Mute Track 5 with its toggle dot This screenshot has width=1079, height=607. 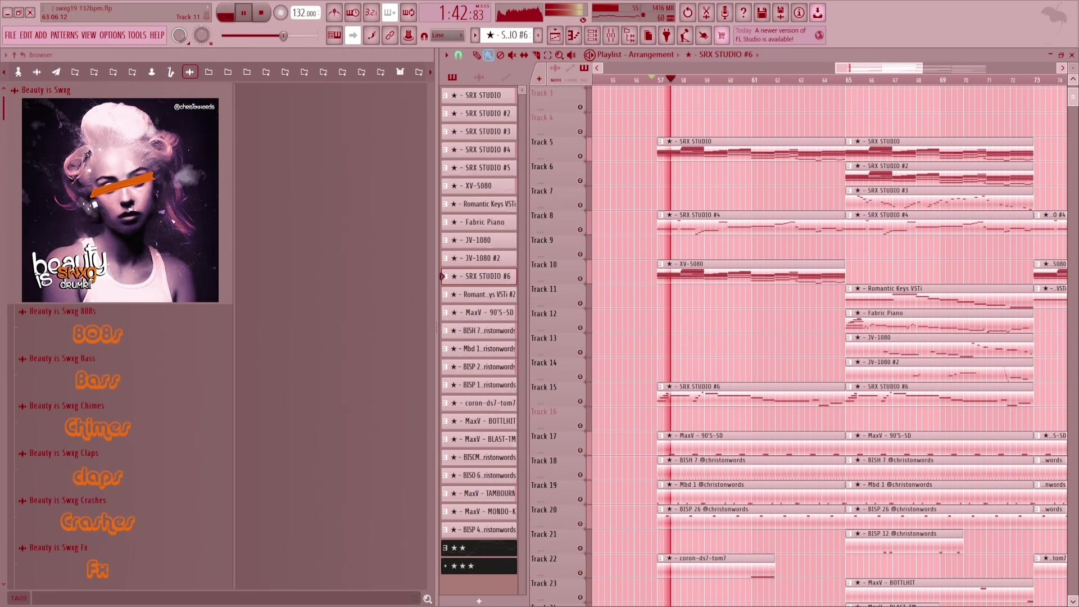click(x=580, y=156)
